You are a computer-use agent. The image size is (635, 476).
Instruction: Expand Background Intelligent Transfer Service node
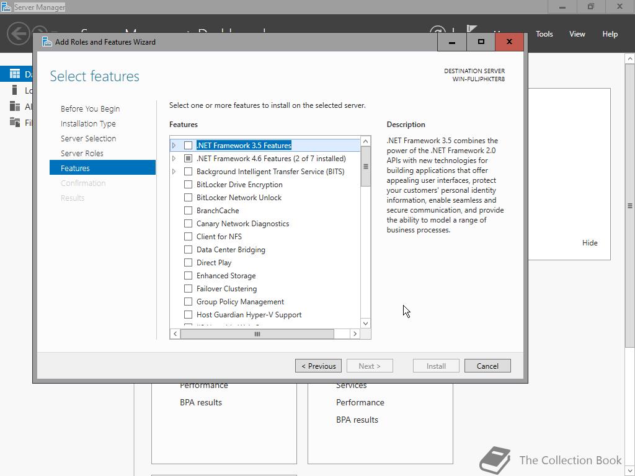[x=174, y=171]
